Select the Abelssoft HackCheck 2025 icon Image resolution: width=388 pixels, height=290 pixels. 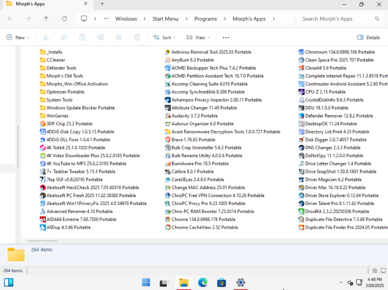click(43, 188)
